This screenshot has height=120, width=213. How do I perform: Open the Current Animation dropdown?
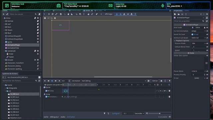tap(198, 31)
